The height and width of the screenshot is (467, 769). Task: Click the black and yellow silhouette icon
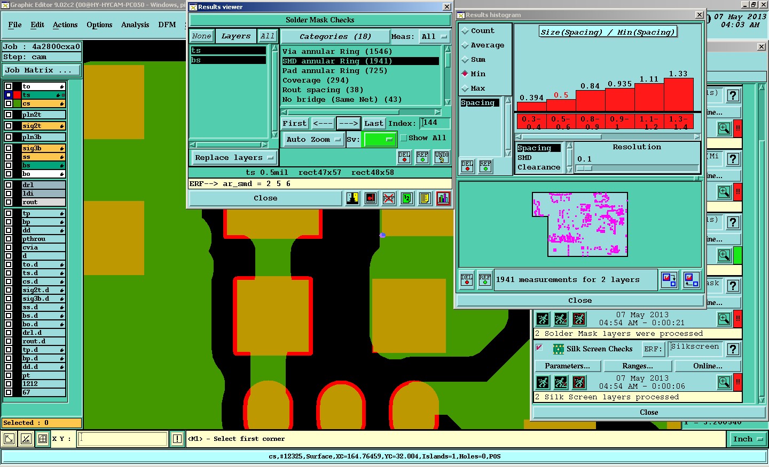pyautogui.click(x=352, y=198)
